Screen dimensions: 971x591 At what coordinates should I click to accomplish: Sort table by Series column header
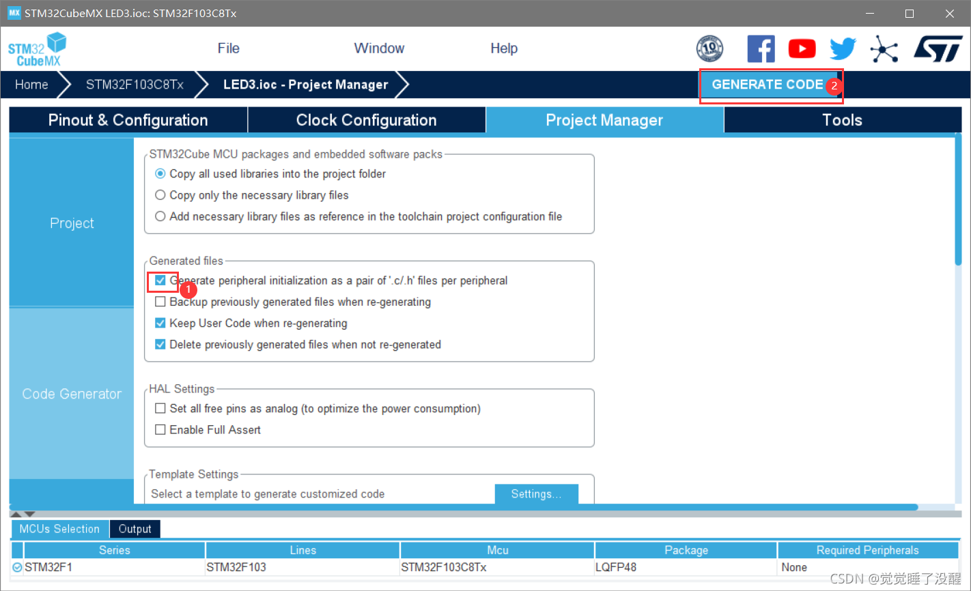tap(114, 550)
